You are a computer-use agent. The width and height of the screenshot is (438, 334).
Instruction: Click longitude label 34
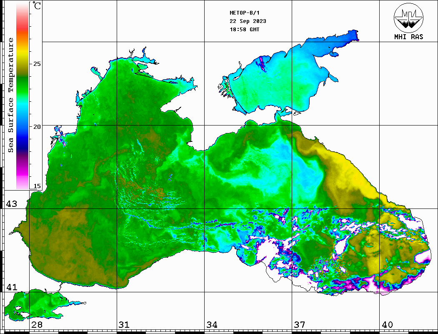click(212, 324)
